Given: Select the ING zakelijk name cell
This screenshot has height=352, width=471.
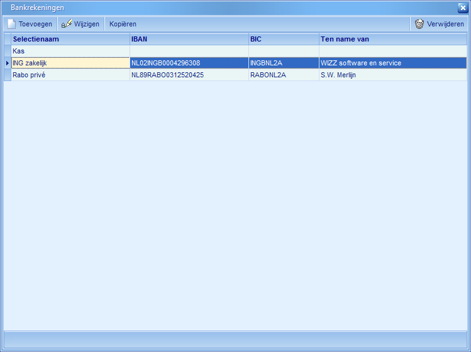Looking at the screenshot, I should tap(69, 63).
